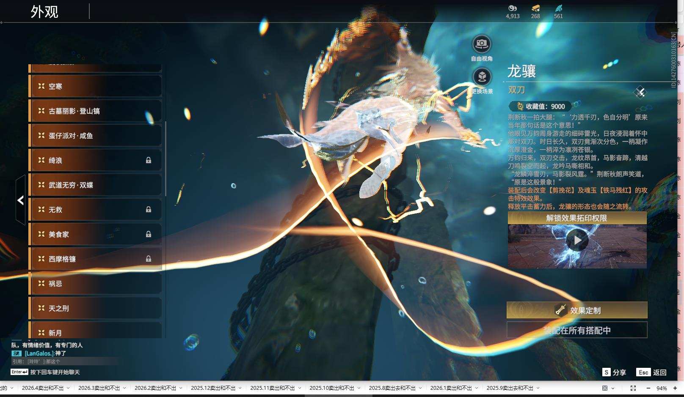
Task: Open dropdown arrow on 2026.2卖出和不出 tab
Action: (x=181, y=388)
